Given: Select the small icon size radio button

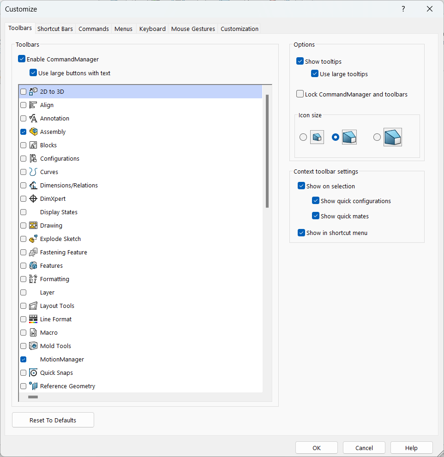Looking at the screenshot, I should coord(303,137).
